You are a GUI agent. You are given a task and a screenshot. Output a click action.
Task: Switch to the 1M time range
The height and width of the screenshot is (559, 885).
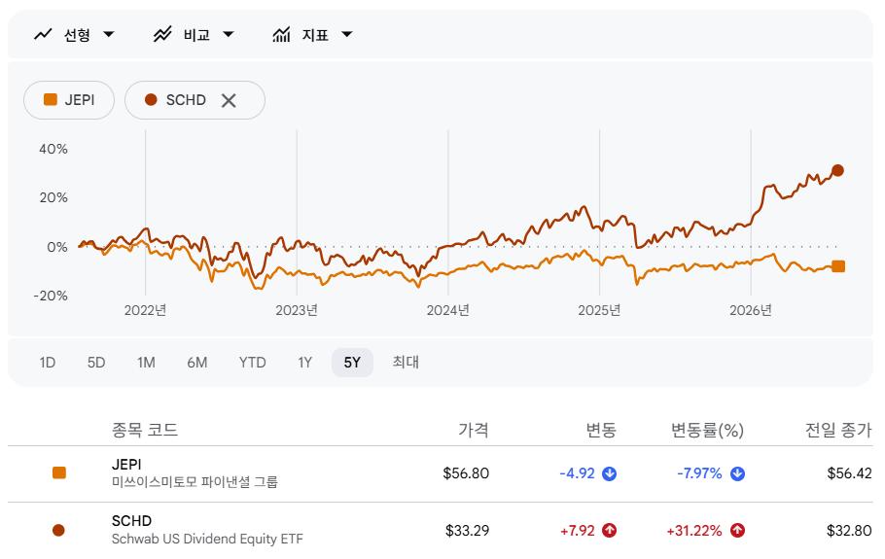(x=146, y=363)
